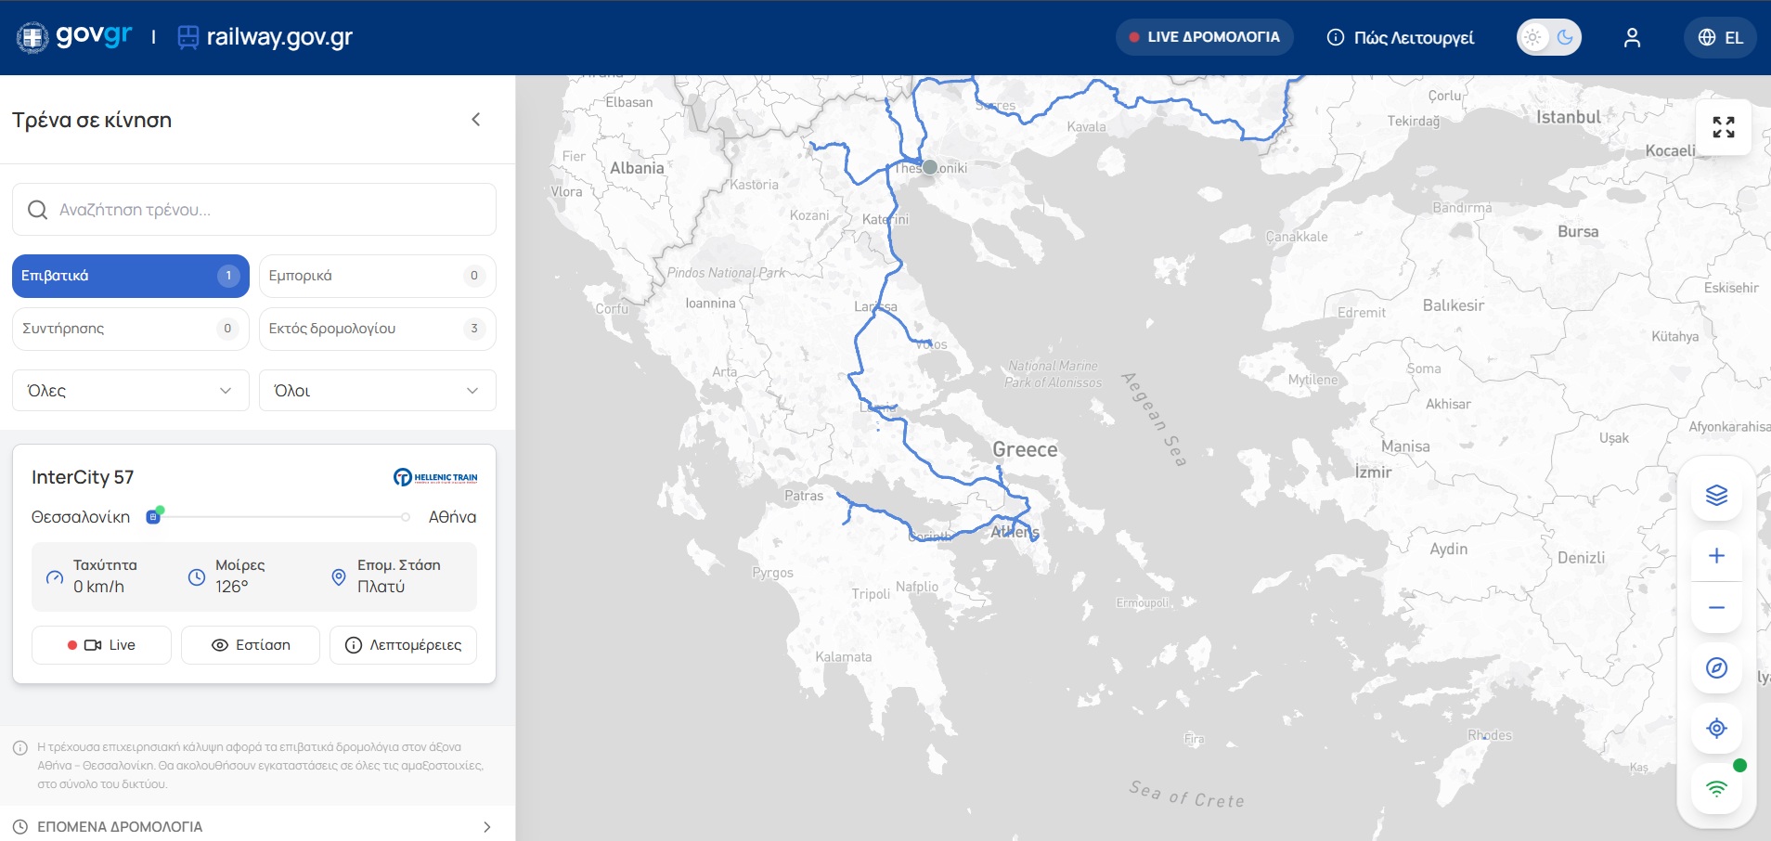Click the green Wi-Fi connection status icon

pyautogui.click(x=1716, y=789)
